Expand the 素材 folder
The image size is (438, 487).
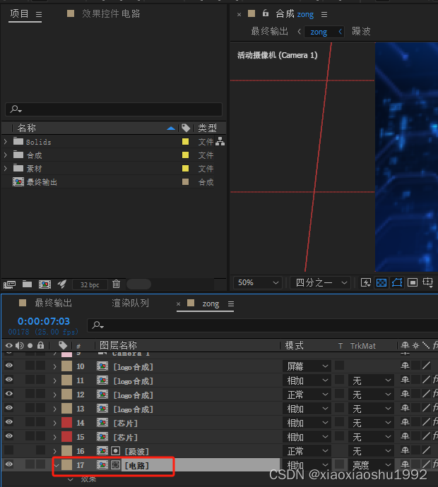click(x=5, y=169)
